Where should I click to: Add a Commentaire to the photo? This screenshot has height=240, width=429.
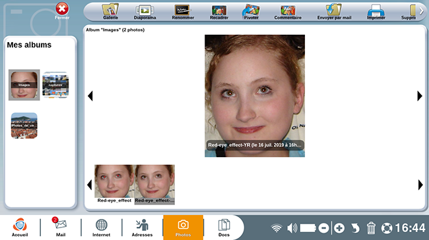tap(288, 12)
